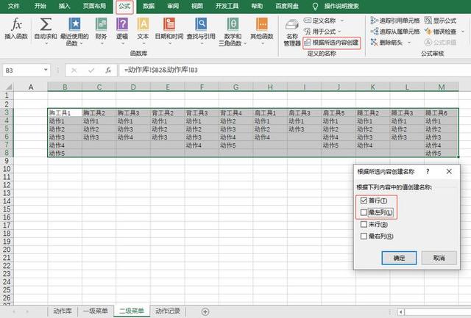Enable the 最左列 (Left column) checkbox
This screenshot has height=318, width=471.
(x=364, y=212)
